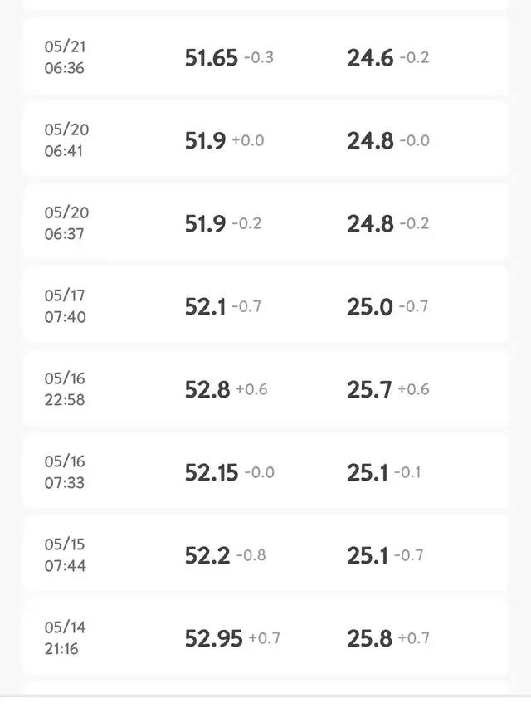531x708 pixels.
Task: Click the 52.2 weight reading
Action: 207,555
